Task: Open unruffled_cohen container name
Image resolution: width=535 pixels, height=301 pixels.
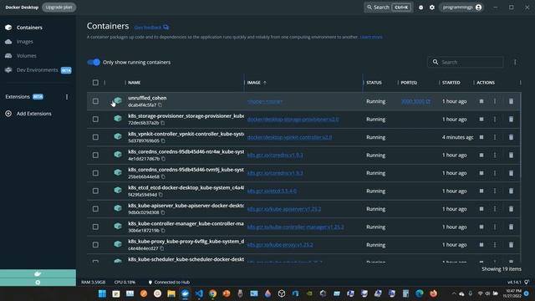Action: [147, 98]
